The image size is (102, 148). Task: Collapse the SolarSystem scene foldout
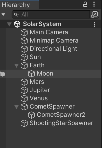coord(9,24)
